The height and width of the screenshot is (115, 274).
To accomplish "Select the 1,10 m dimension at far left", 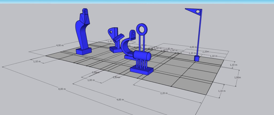I will (36, 61).
